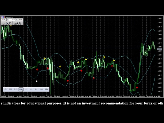Click the rightmost red up-arrow signal

pos(137,87)
